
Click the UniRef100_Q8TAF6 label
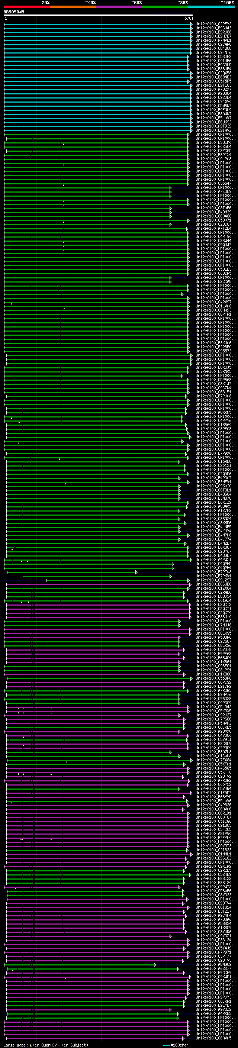coord(213,208)
